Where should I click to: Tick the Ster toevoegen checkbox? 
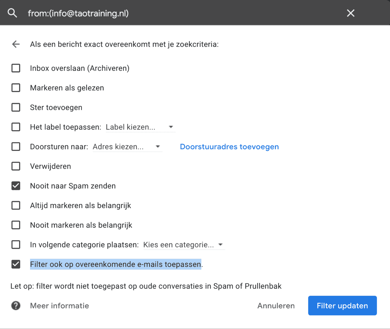click(x=16, y=107)
